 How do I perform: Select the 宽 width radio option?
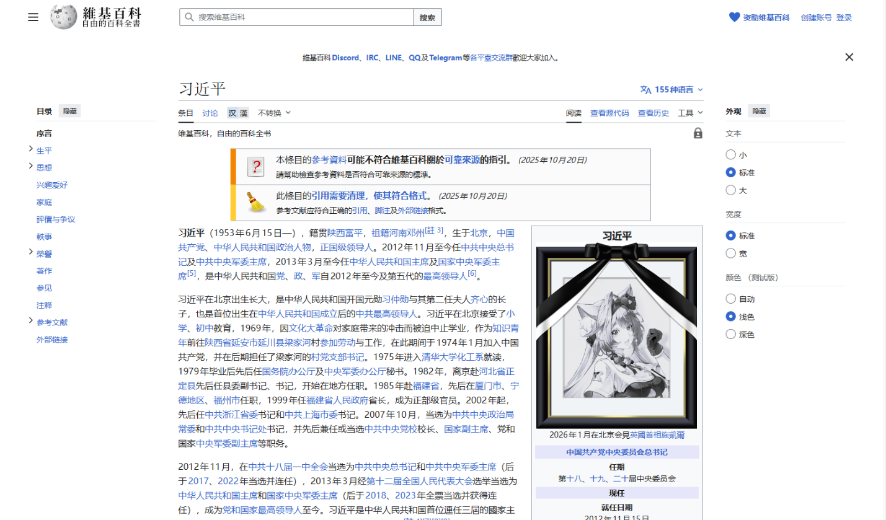[731, 253]
